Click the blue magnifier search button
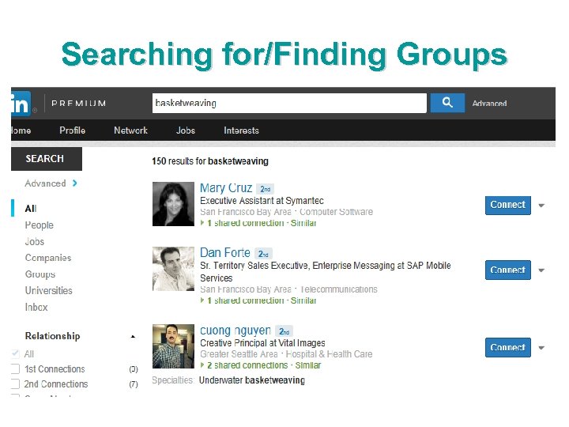569x427 pixels. 447,103
